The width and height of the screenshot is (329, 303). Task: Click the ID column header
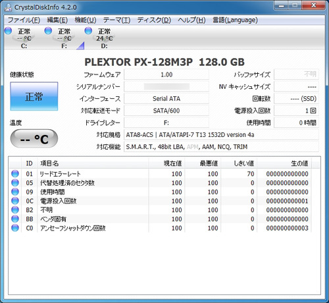click(30, 163)
